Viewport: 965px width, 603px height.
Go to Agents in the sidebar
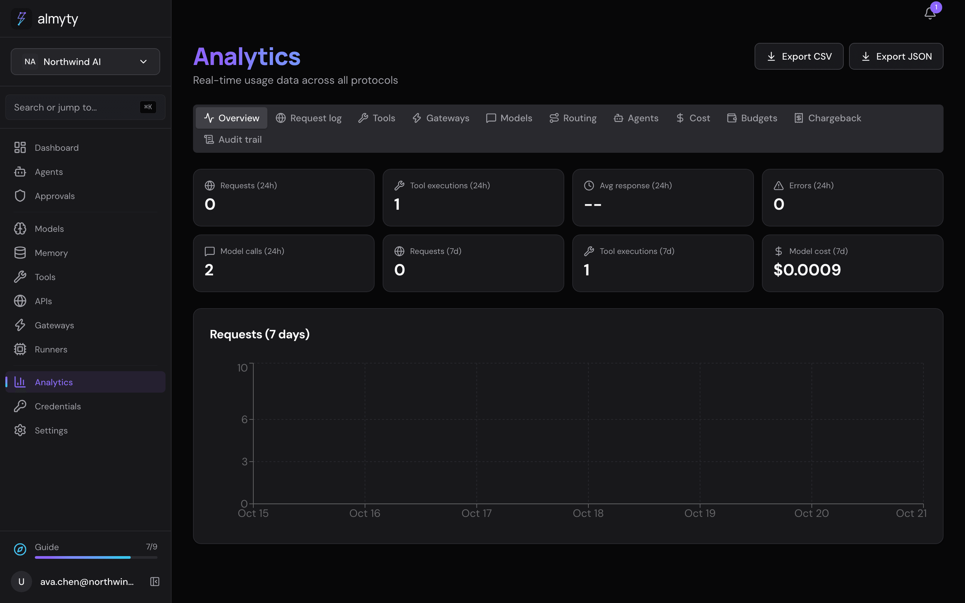pyautogui.click(x=85, y=172)
